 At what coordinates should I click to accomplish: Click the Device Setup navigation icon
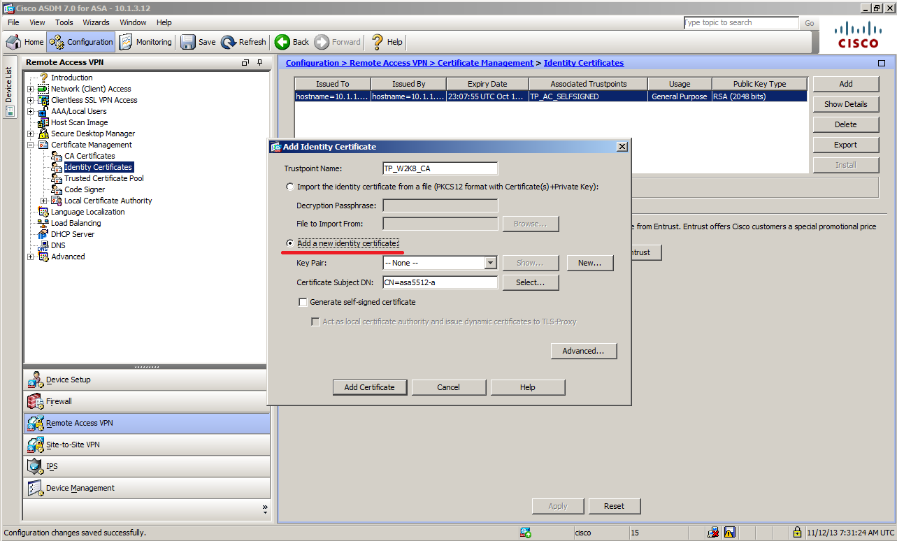click(35, 380)
